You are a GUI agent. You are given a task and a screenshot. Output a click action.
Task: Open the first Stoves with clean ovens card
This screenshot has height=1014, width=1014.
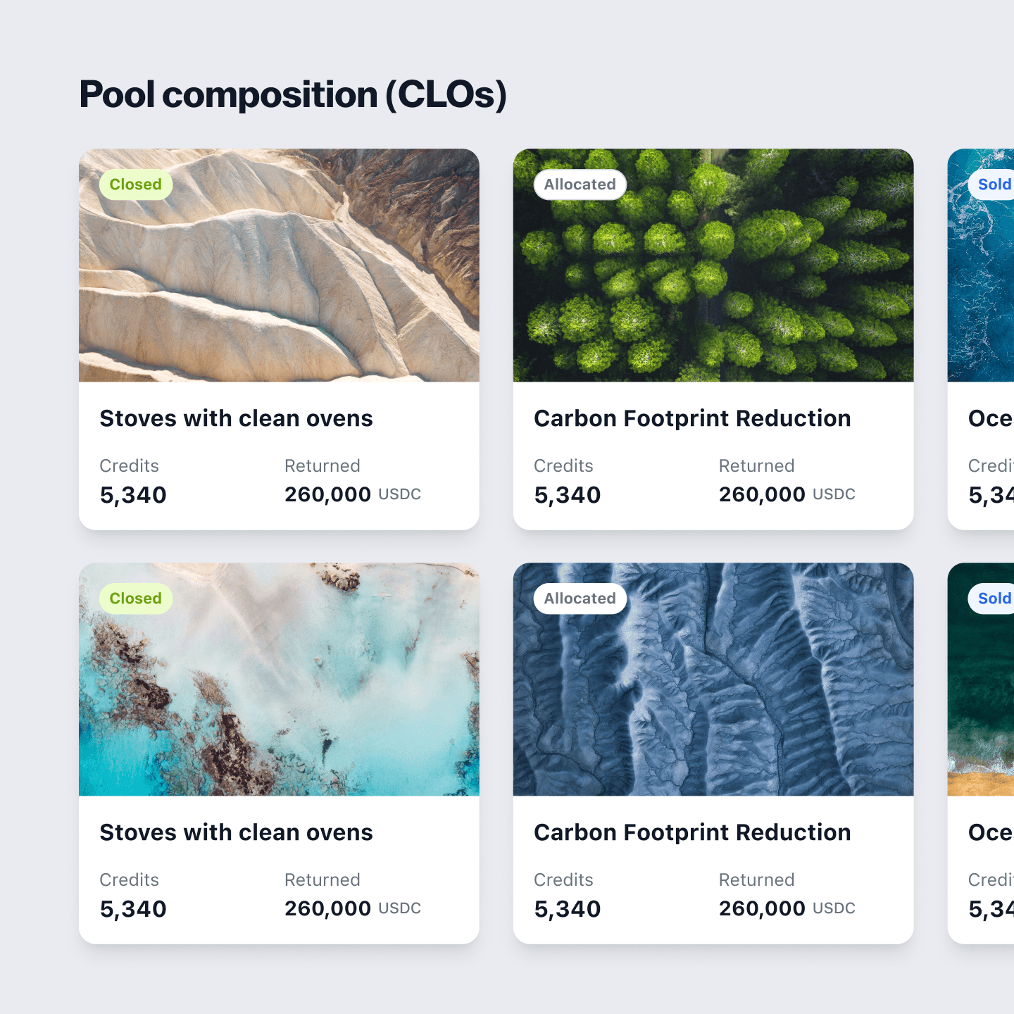pos(237,418)
